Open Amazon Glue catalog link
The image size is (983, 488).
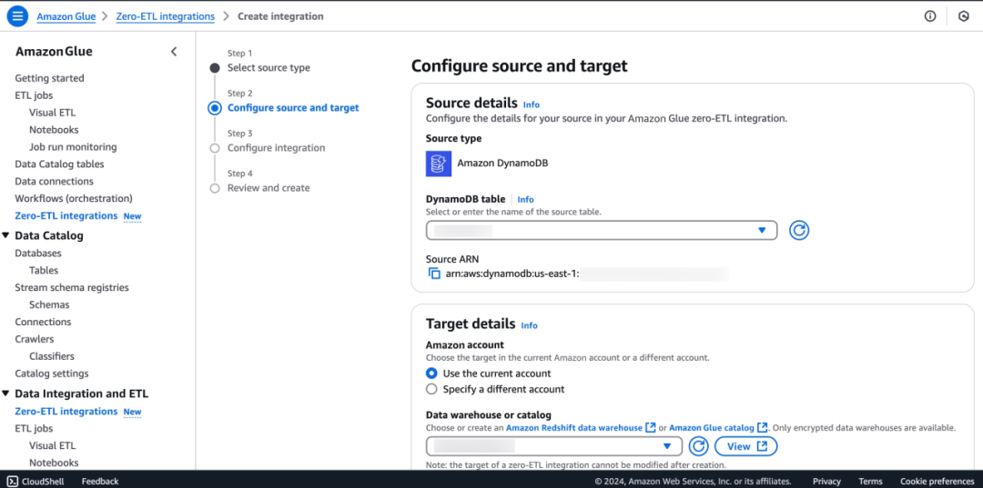pyautogui.click(x=712, y=428)
